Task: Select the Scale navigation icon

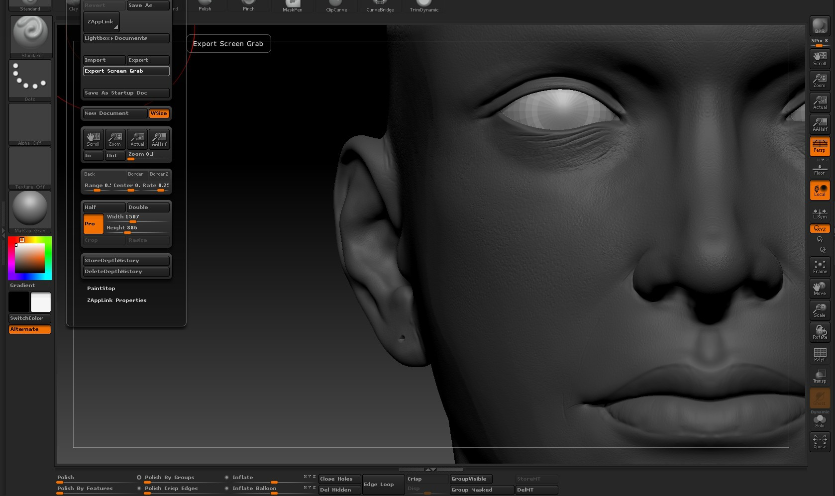Action: (820, 310)
